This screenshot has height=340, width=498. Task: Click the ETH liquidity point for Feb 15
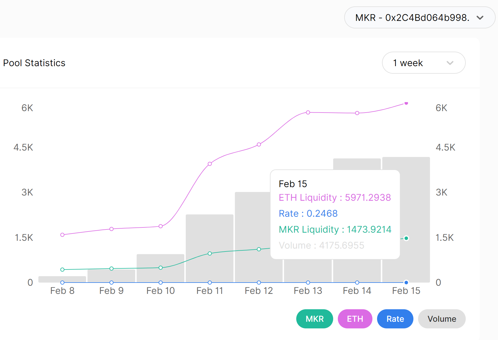pyautogui.click(x=406, y=103)
